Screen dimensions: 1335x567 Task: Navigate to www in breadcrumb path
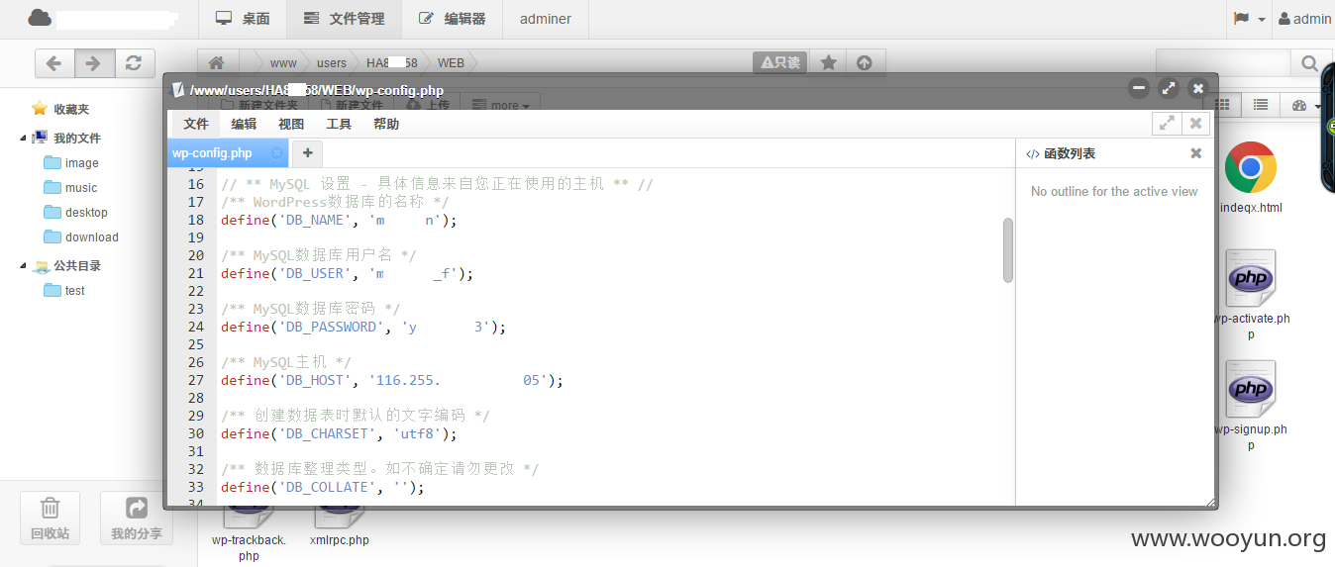pyautogui.click(x=283, y=63)
